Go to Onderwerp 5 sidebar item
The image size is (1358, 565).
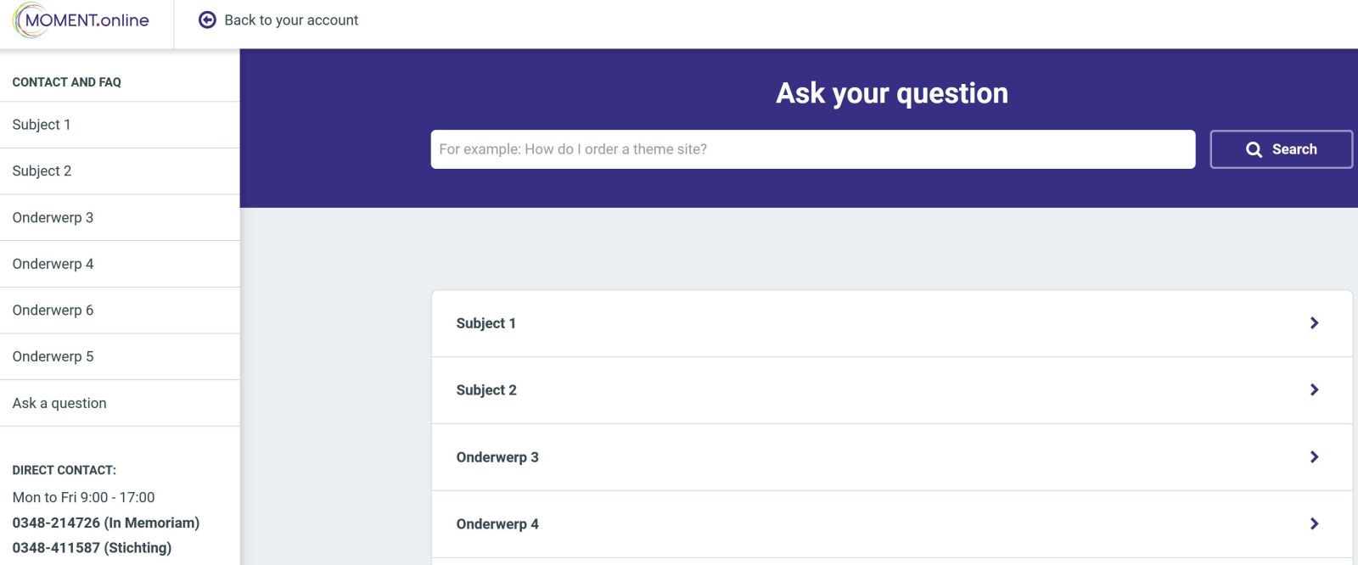53,357
